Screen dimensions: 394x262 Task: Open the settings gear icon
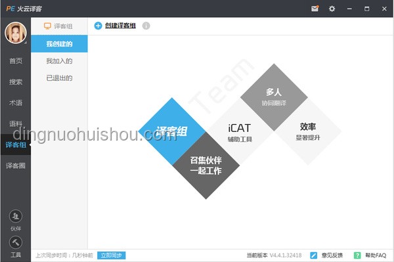[x=332, y=9]
